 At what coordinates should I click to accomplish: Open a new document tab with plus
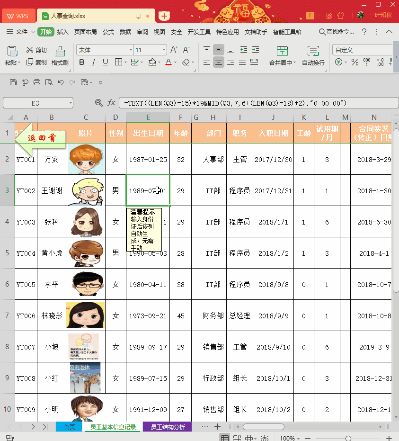(164, 16)
